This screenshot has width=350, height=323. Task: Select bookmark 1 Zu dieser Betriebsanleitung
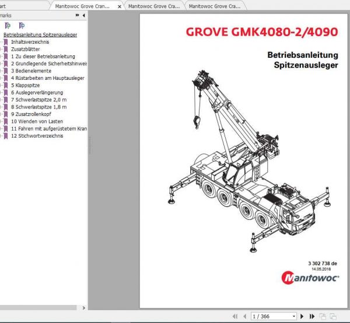pyautogui.click(x=43, y=57)
